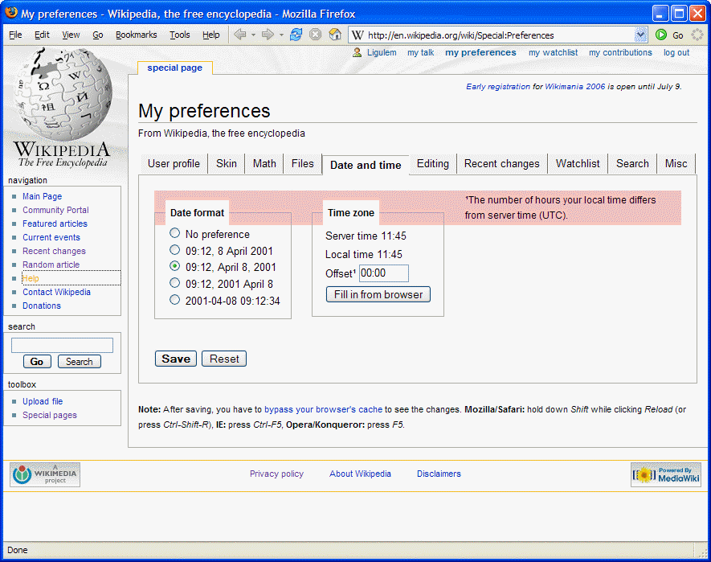The height and width of the screenshot is (562, 711).
Task: Click Fill in from browser button
Action: coord(378,294)
